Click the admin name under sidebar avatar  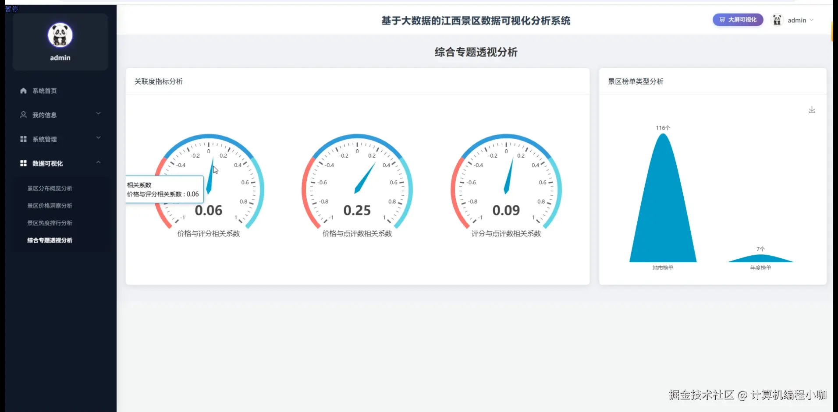pos(60,58)
